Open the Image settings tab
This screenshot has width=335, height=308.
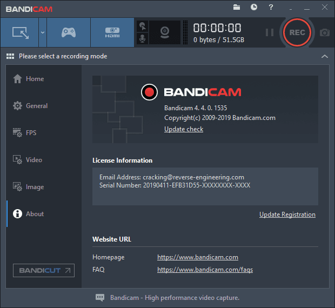[44, 187]
